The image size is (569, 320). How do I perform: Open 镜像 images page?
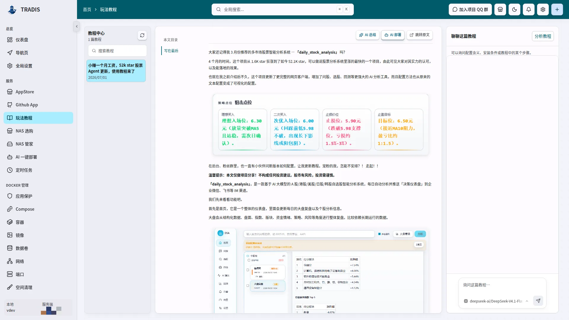click(x=38, y=235)
